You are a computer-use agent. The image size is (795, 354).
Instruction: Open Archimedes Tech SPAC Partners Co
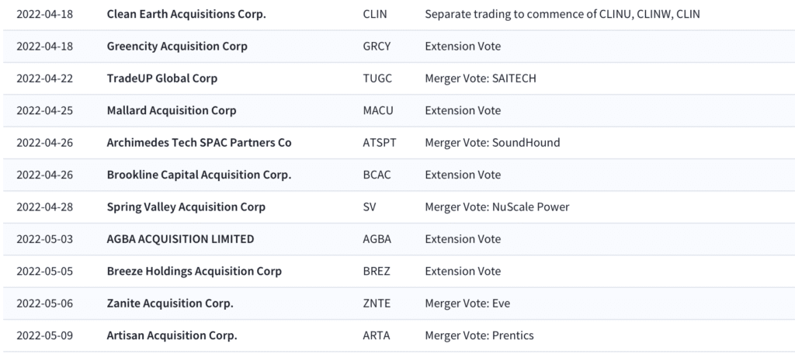coord(199,143)
